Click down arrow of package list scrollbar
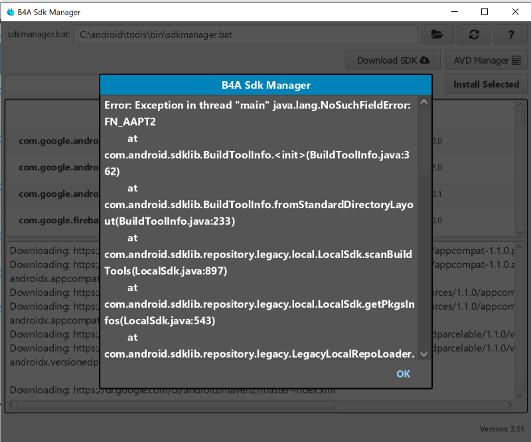Screen dimensions: 531x442 [x=520, y=233]
